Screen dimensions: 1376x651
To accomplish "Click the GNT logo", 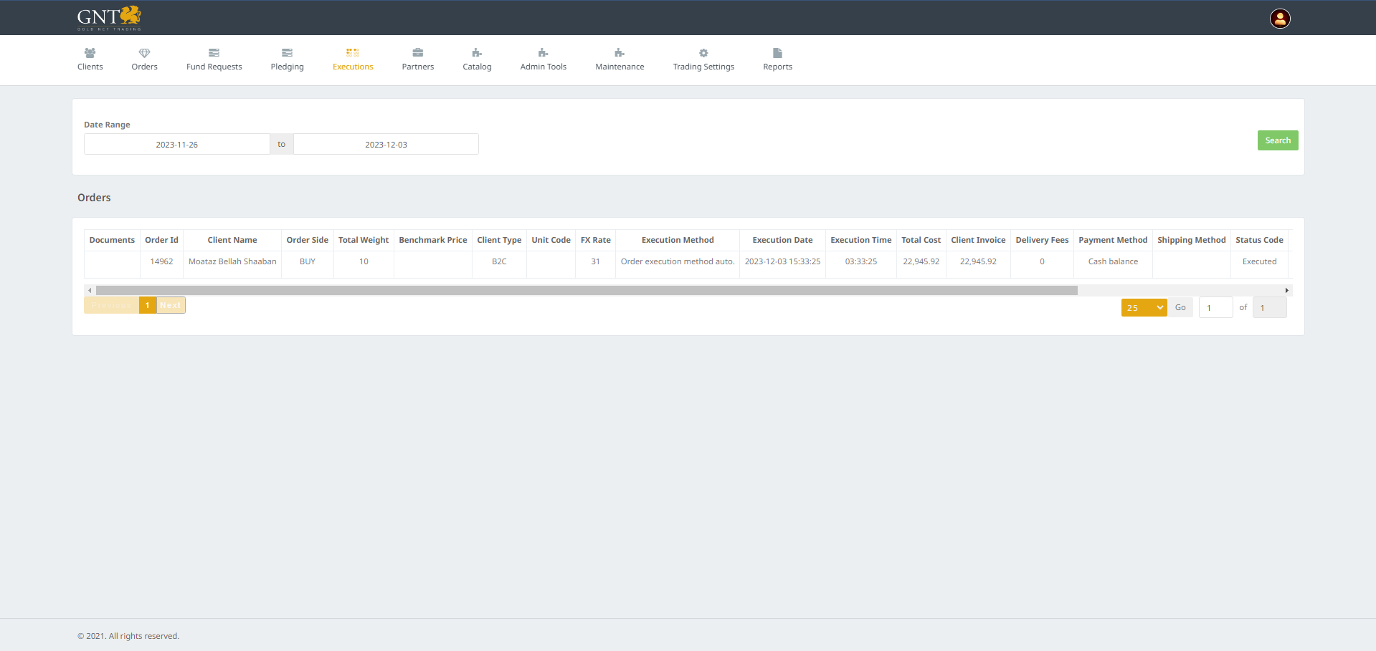I will click(109, 18).
